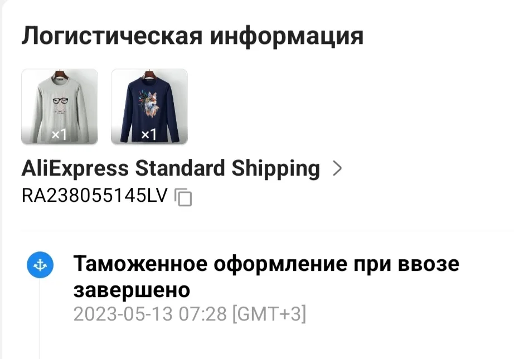514x359 pixels.
Task: Click the Логистическая информация heading
Action: tap(192, 36)
